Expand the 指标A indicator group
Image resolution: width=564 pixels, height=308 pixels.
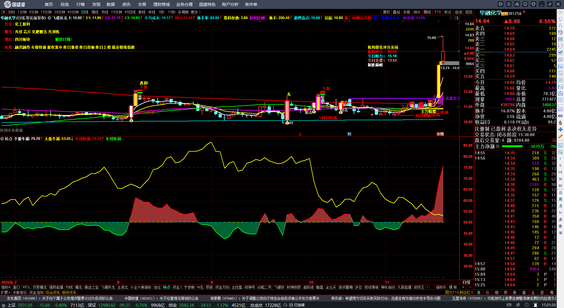pos(6,287)
